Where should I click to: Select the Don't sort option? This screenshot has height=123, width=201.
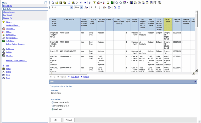[53, 109]
